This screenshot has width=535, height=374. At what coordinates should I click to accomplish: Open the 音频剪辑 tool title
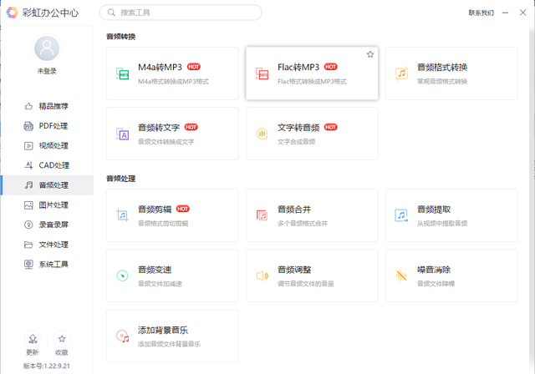[x=155, y=210]
